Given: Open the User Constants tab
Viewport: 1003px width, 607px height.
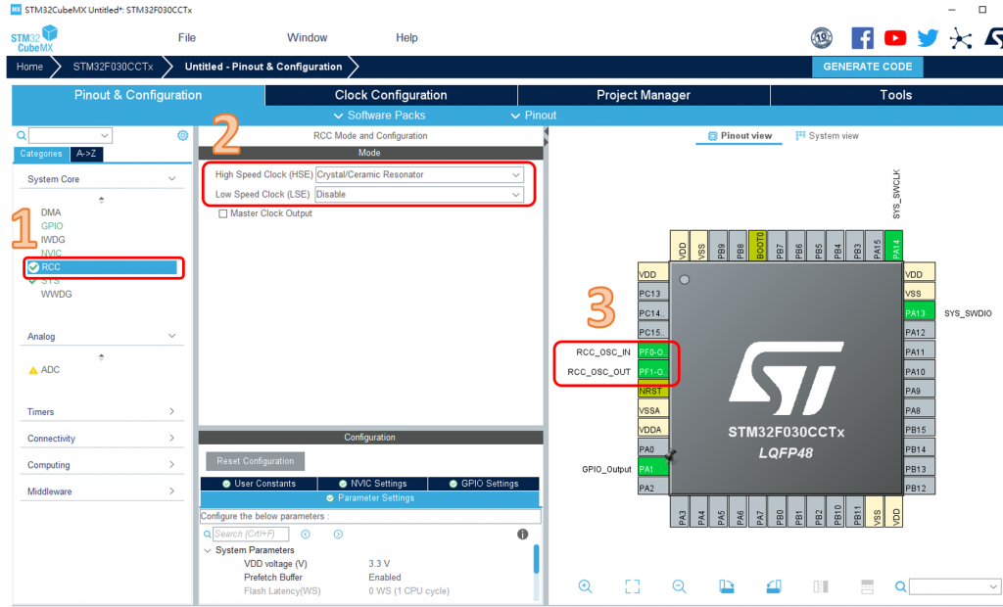Looking at the screenshot, I should (259, 484).
